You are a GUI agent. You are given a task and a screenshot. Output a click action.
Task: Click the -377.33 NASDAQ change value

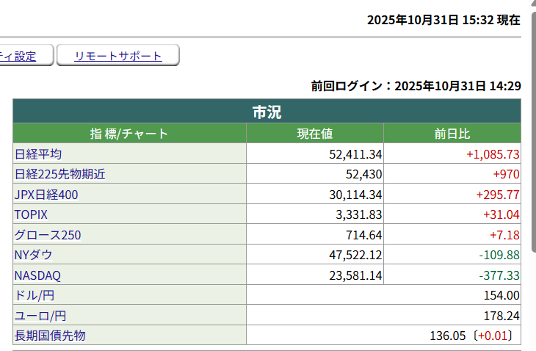(x=499, y=275)
